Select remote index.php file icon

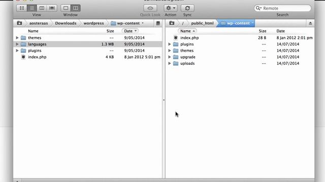[x=176, y=38]
